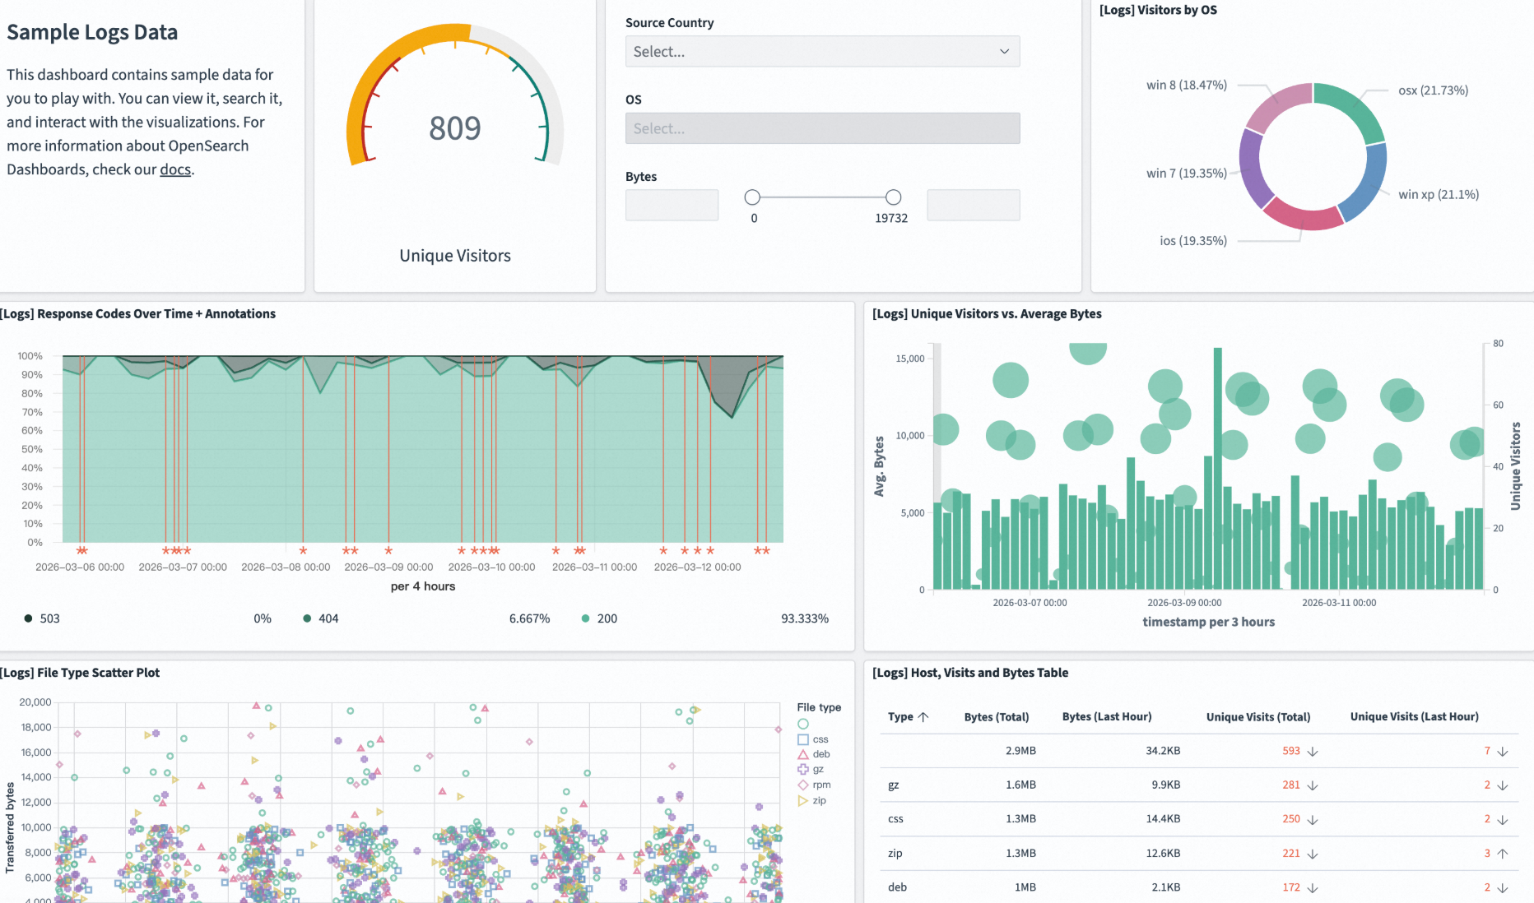Open the OS select dropdown
This screenshot has height=903, width=1534.
pos(822,128)
